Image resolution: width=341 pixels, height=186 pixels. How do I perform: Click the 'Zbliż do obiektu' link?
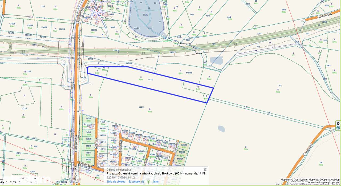(116, 182)
